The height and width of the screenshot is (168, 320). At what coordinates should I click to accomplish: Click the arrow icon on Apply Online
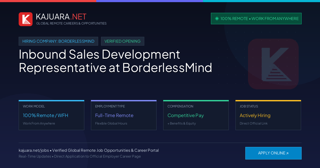(287, 153)
